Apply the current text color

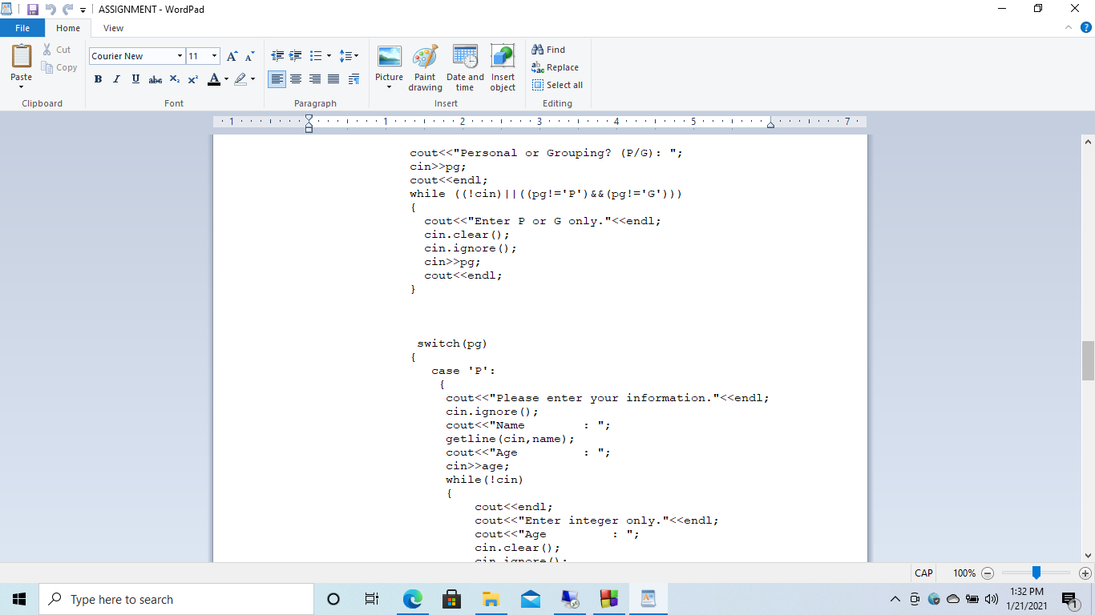(x=213, y=79)
